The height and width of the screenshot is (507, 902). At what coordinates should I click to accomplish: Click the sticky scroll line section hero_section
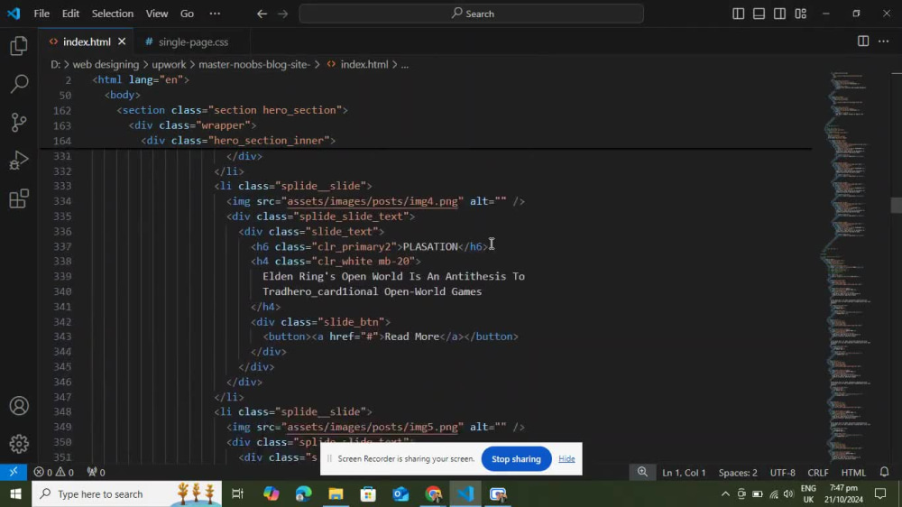point(232,110)
